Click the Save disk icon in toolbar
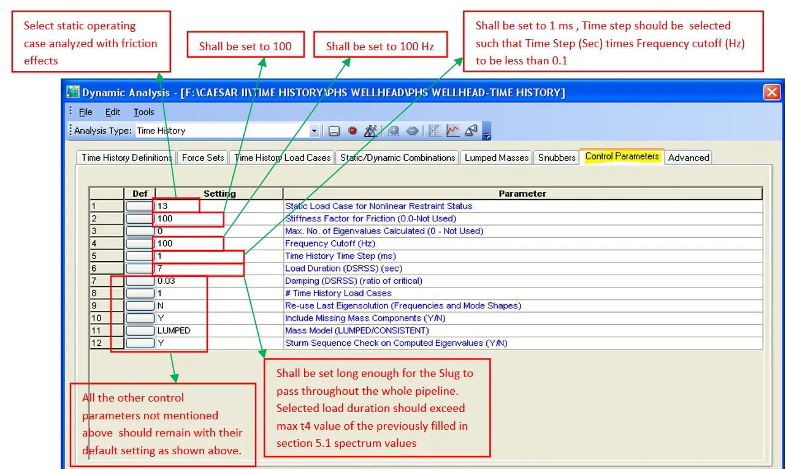Image resolution: width=786 pixels, height=469 pixels. [x=334, y=131]
